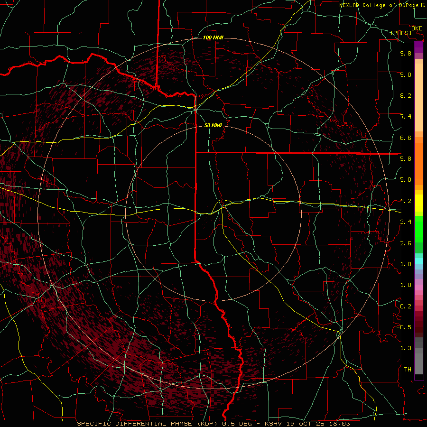Pick the solid orange color bar segment

click(x=419, y=163)
